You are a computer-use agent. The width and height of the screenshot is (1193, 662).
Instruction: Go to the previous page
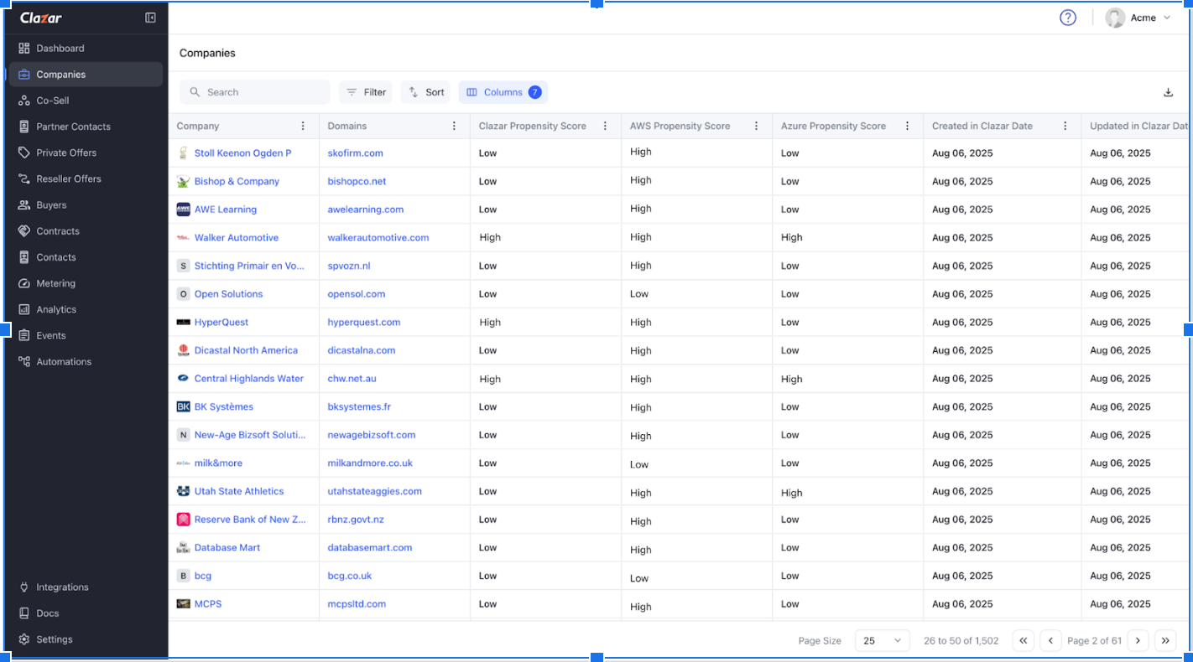coord(1051,641)
